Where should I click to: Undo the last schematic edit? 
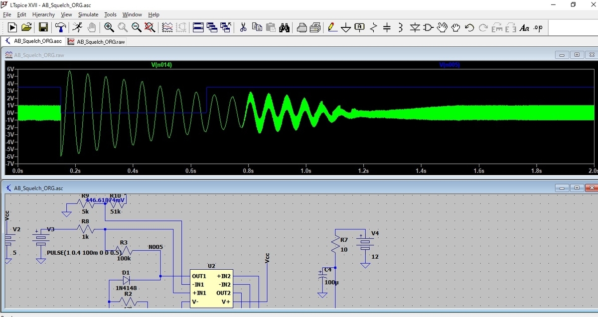[469, 28]
